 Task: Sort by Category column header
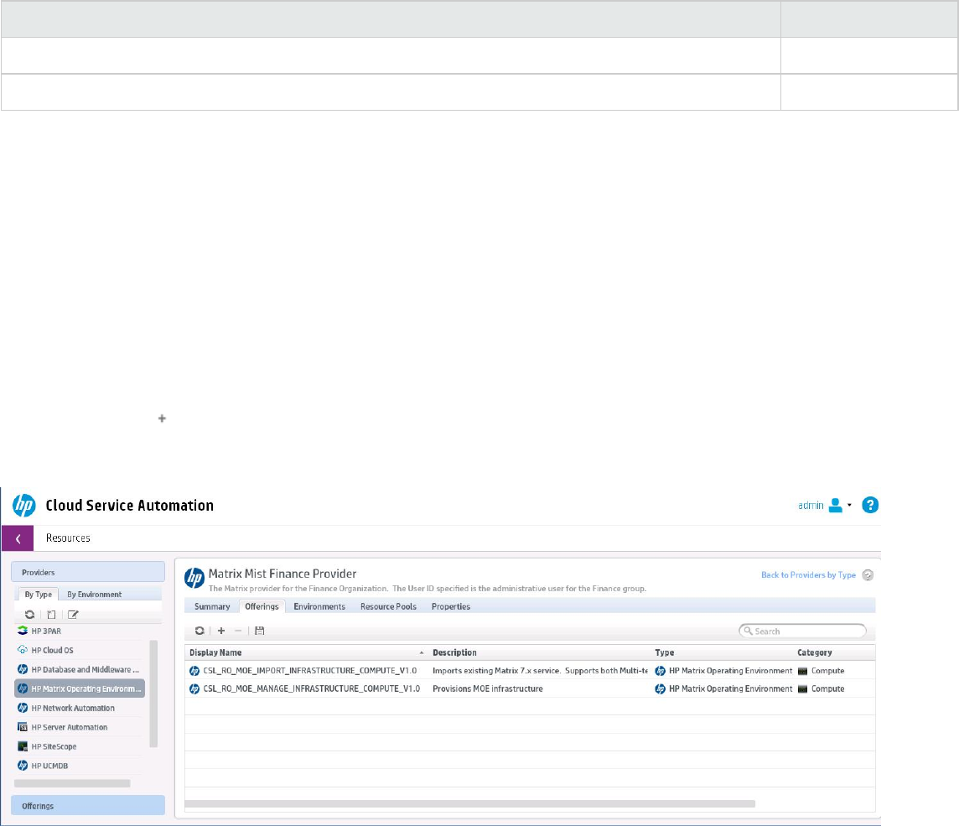pyautogui.click(x=814, y=653)
